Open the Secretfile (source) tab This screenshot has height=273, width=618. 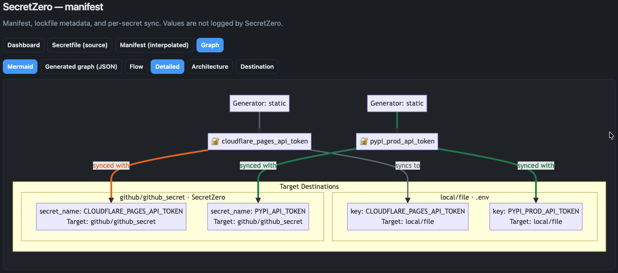pos(80,45)
